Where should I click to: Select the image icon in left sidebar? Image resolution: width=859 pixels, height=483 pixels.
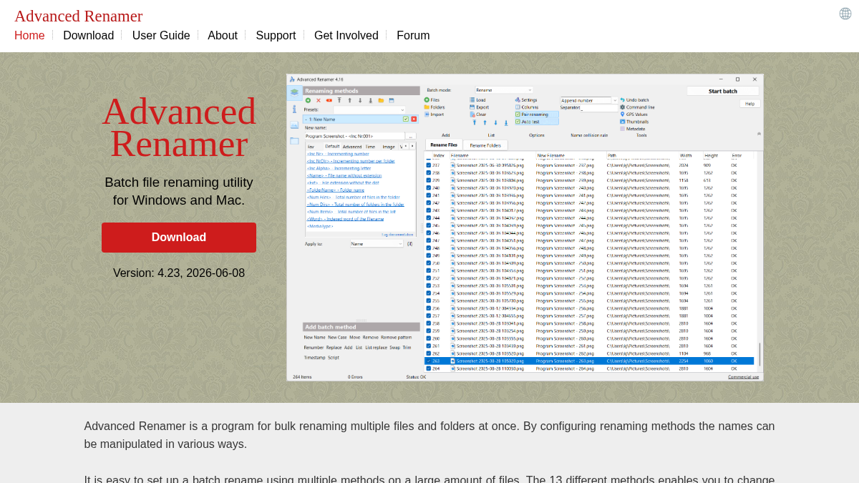pyautogui.click(x=294, y=125)
